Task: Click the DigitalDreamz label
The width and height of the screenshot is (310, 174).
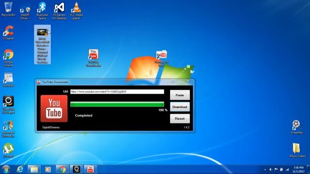Action: 51,128
